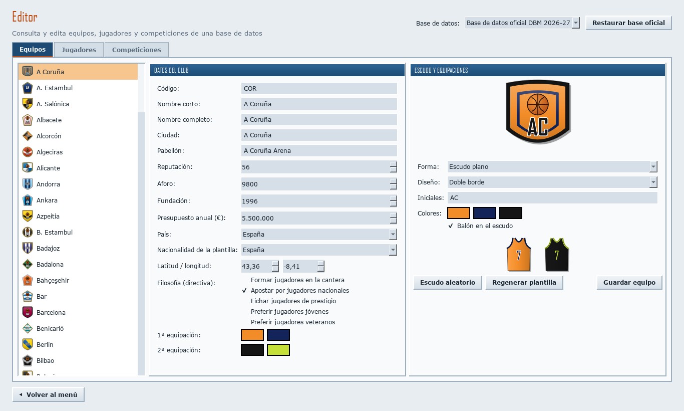Enable Formar jugadores en la cantera

(x=293, y=280)
